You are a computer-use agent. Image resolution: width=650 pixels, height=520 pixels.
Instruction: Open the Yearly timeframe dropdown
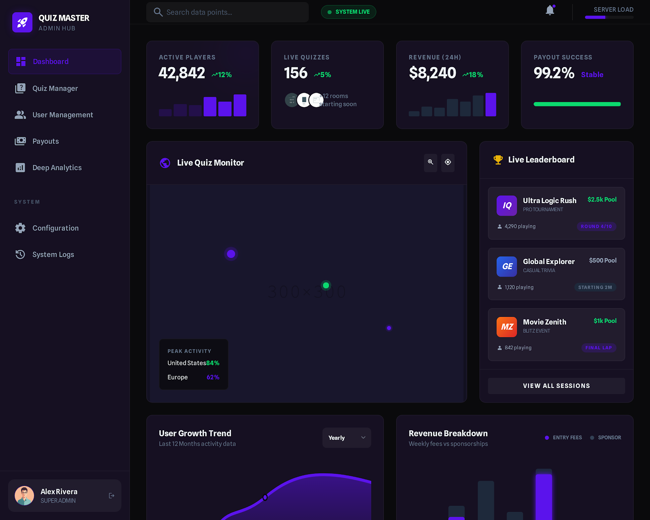[x=347, y=438]
